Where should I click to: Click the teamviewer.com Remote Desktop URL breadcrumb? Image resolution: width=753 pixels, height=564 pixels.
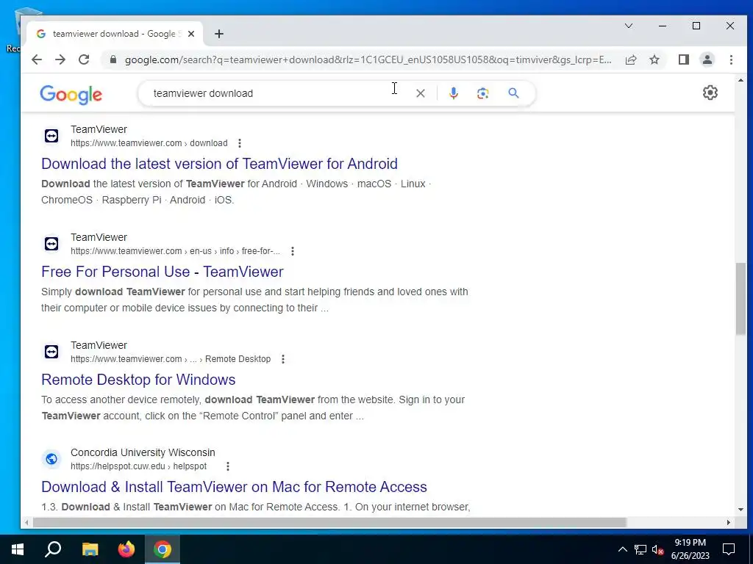pyautogui.click(x=171, y=358)
